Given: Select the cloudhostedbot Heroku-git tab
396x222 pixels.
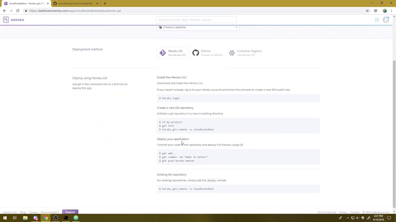Looking at the screenshot, I should [x=26, y=3].
